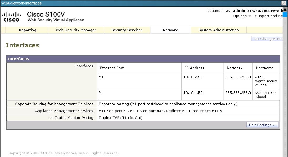The width and height of the screenshot is (288, 157).
Task: Click the Cisco logo
Action: [x=11, y=17]
